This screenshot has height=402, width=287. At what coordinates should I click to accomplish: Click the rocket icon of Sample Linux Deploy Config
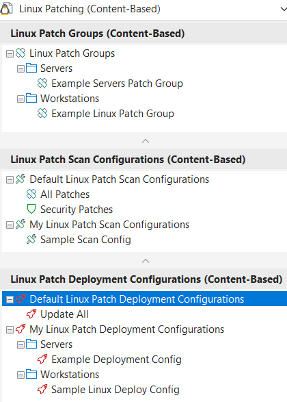(42, 389)
